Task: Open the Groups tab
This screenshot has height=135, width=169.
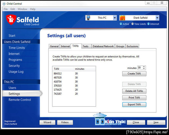Action: (120, 46)
